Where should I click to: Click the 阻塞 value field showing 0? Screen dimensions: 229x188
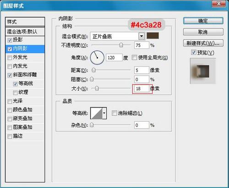point(142,80)
